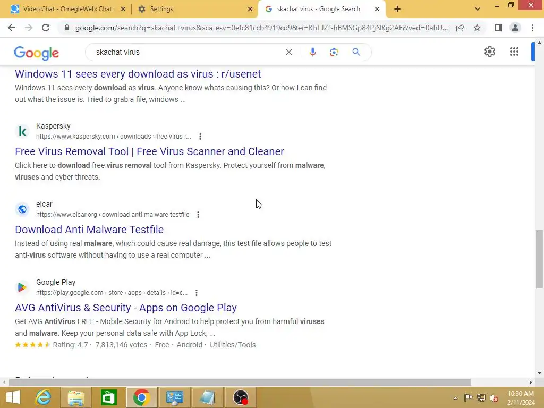Open the Google apps grid
Image resolution: width=544 pixels, height=408 pixels.
(514, 52)
